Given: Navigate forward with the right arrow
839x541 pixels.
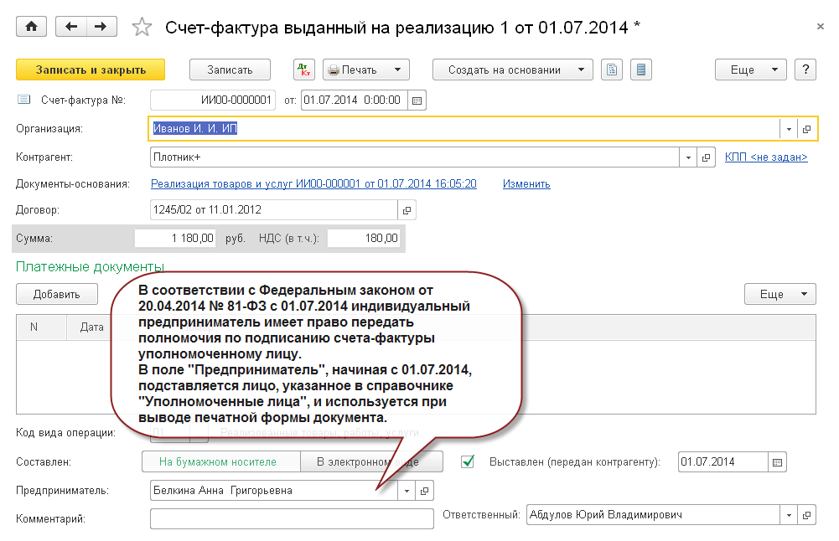Looking at the screenshot, I should tap(101, 27).
